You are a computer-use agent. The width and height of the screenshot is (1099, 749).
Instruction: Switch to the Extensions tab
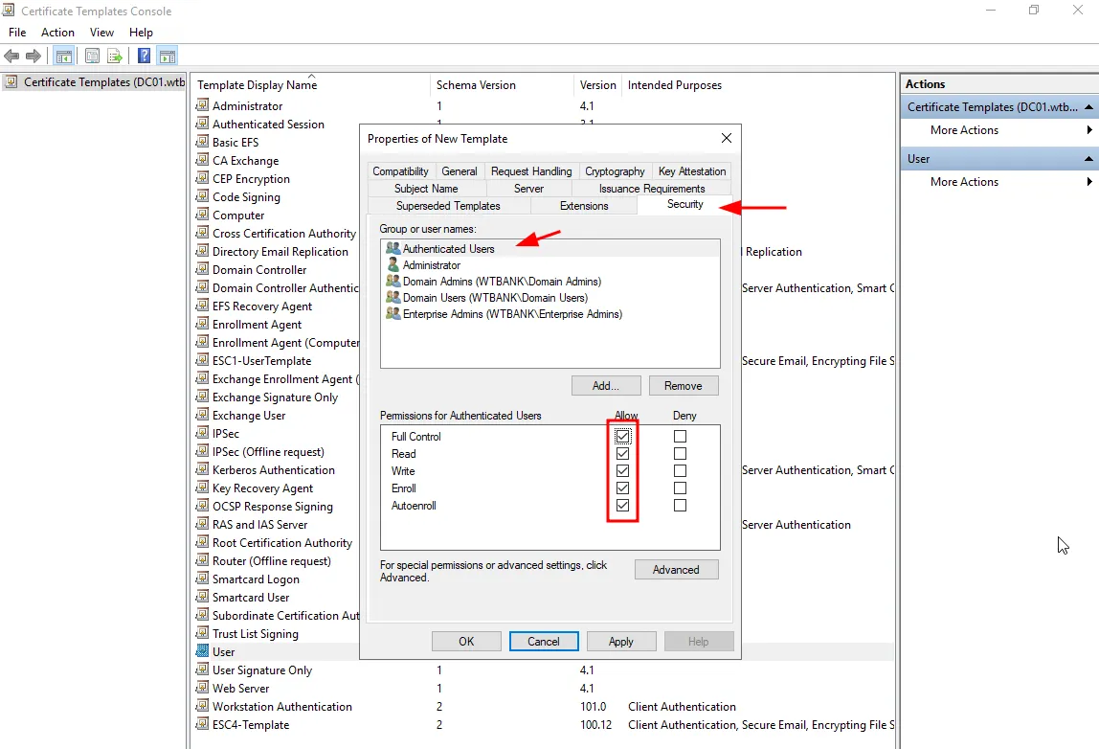click(x=584, y=206)
